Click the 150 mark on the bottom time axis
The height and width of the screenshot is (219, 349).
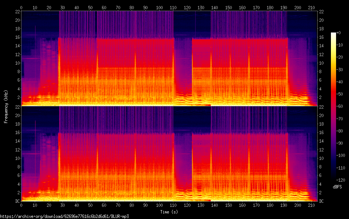[x=228, y=205]
